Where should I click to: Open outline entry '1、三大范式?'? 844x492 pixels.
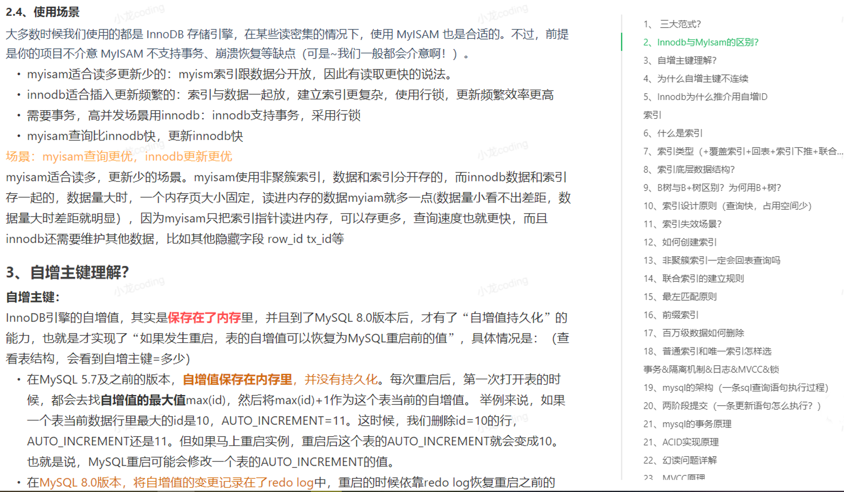[672, 24]
